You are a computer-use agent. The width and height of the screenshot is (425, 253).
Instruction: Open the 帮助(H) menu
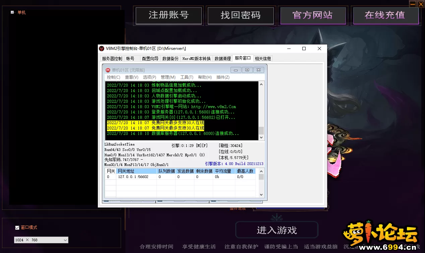click(x=205, y=77)
